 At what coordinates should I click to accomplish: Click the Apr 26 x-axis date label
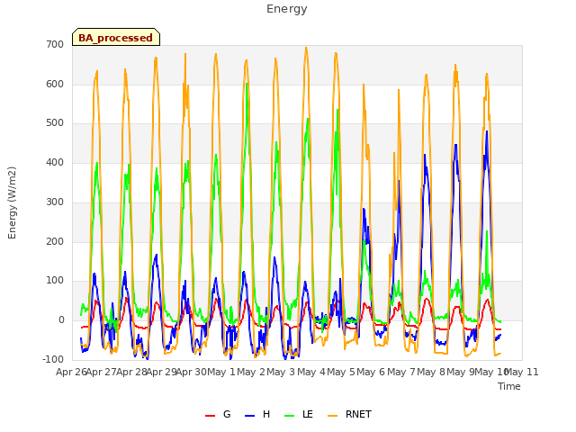point(71,372)
